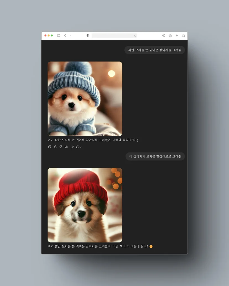Go forward with the right chevron
The width and height of the screenshot is (229, 286).
coord(70,35)
